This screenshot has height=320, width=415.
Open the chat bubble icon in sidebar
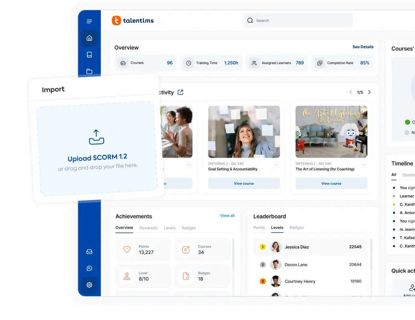[89, 268]
